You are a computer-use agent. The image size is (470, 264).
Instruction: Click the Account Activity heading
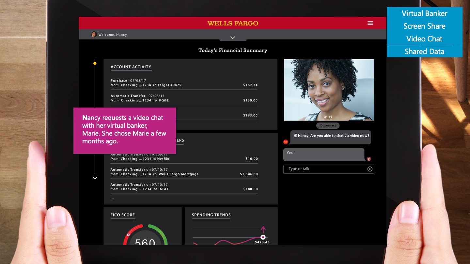tap(131, 67)
